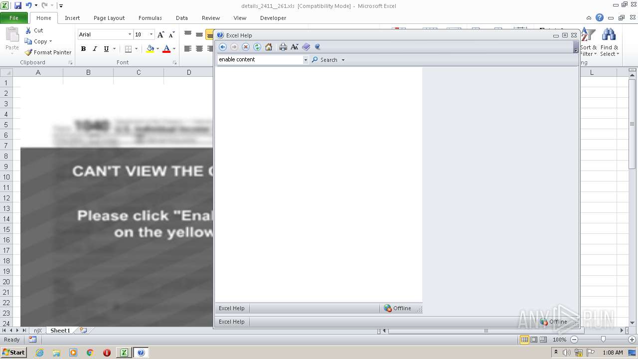Toggle Help keep-on-top pin
Image resolution: width=638 pixels, height=359 pixels.
click(318, 47)
